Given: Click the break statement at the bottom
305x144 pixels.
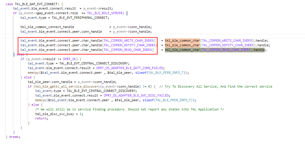Looking at the screenshot, I should pyautogui.click(x=14, y=136).
